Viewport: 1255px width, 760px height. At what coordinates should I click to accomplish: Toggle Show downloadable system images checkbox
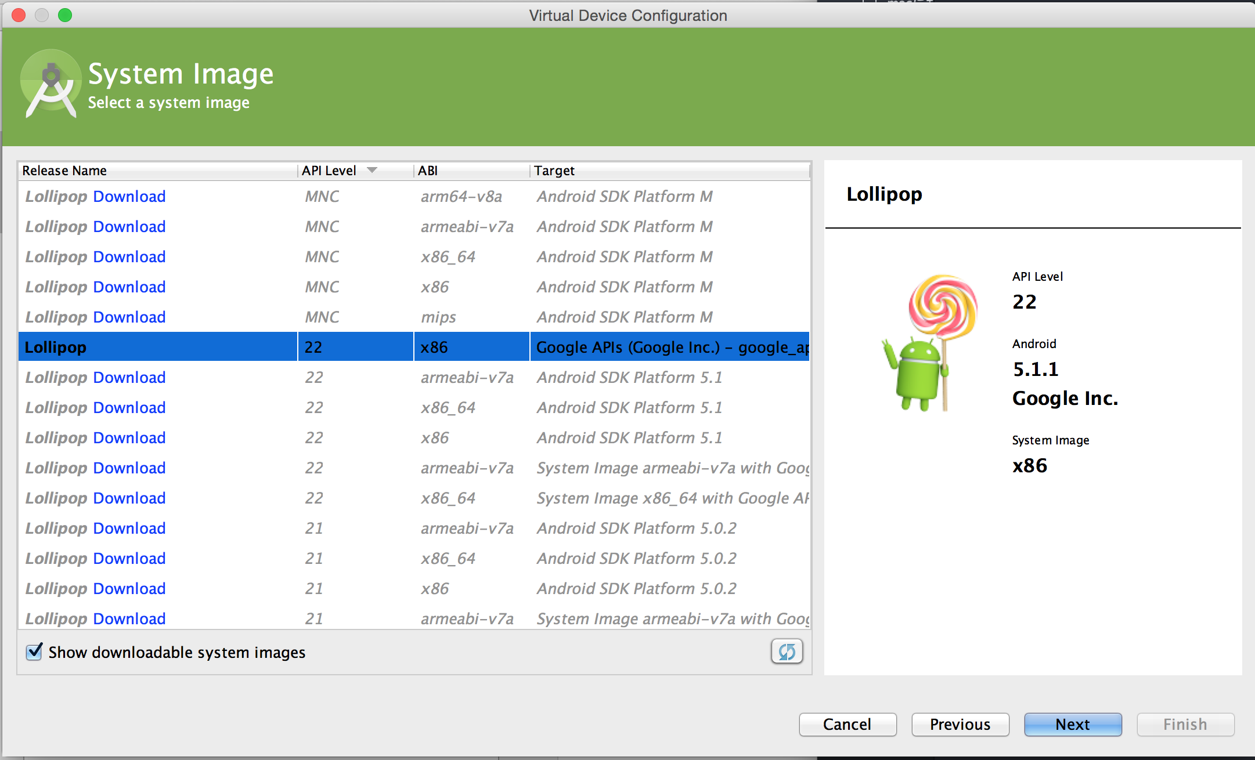coord(34,652)
